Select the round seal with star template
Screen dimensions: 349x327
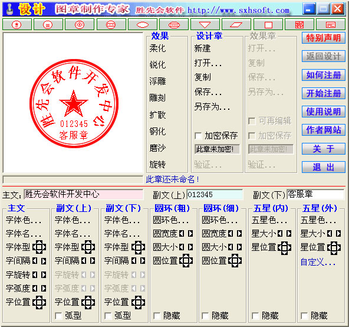pos(17,25)
